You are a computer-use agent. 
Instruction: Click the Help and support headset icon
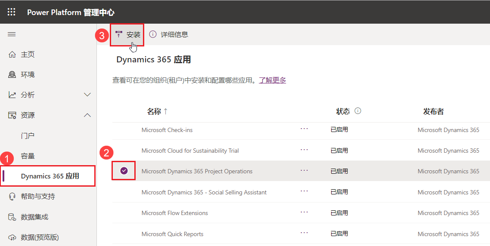(x=12, y=197)
